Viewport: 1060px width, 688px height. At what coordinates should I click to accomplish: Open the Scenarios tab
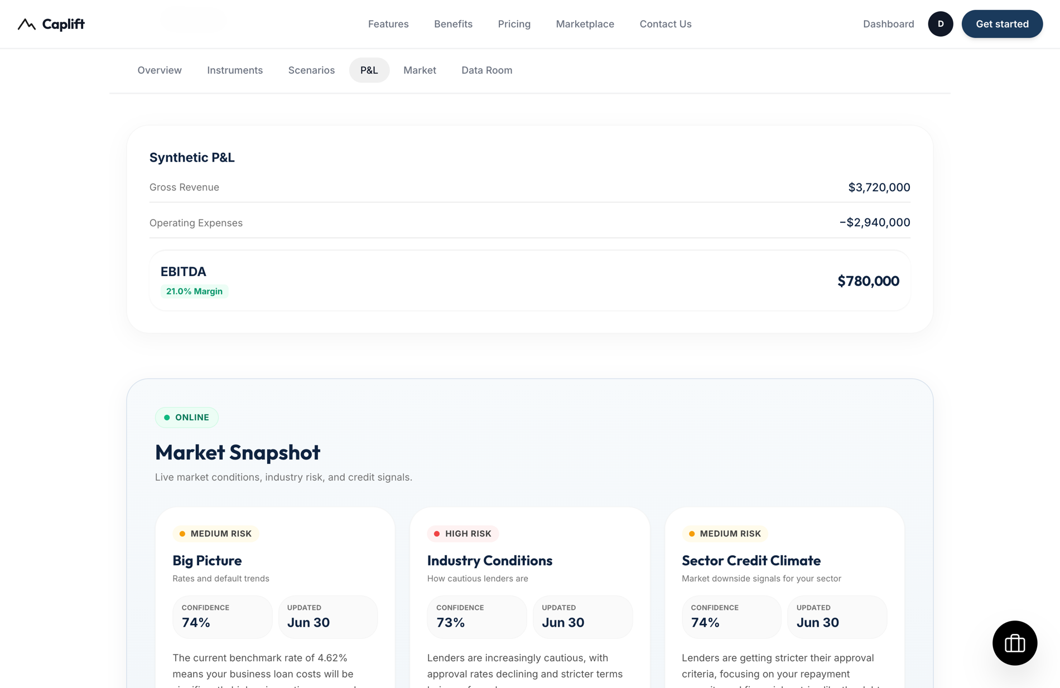tap(311, 70)
